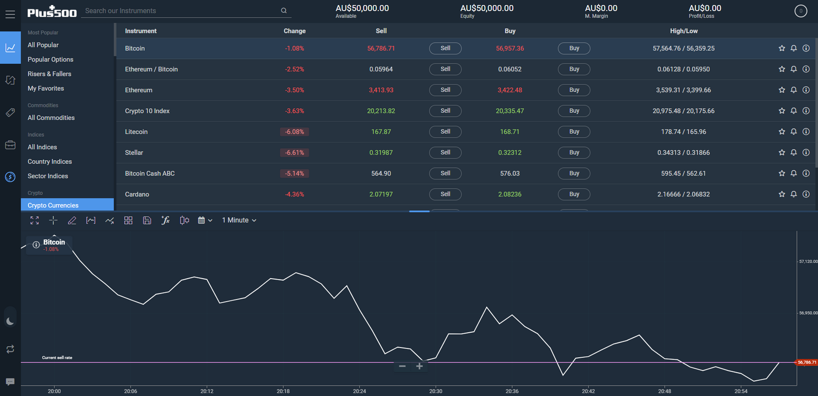818x396 pixels.
Task: Save the chart with disk icon
Action: (x=147, y=220)
